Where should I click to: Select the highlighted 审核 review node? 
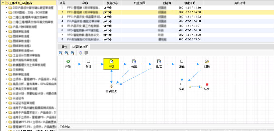[111, 64]
